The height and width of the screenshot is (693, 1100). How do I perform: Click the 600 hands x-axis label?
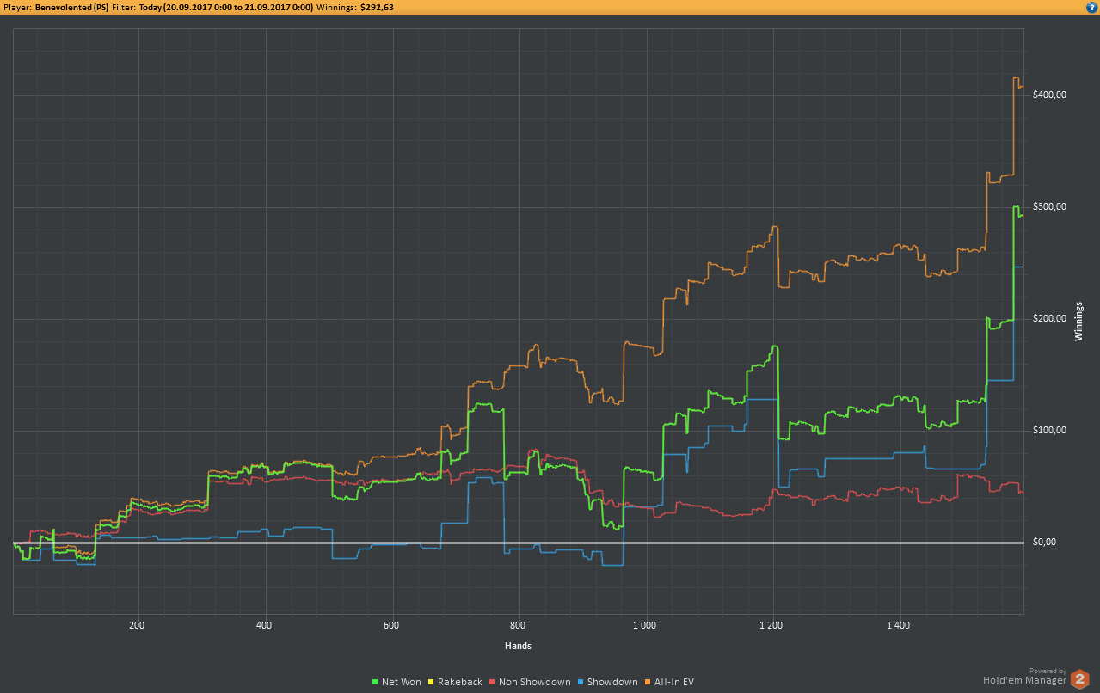pos(391,626)
